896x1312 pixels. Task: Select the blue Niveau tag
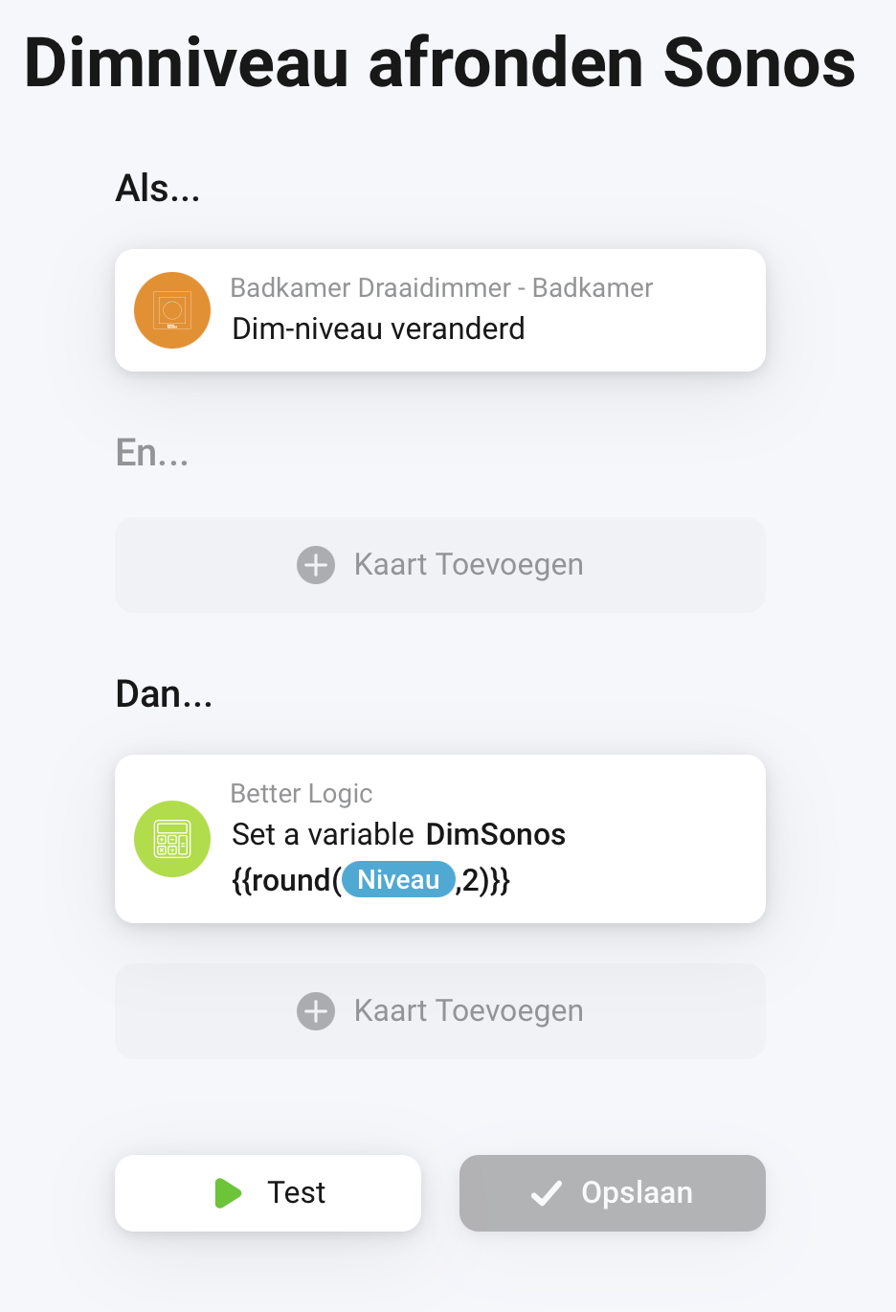pos(398,880)
